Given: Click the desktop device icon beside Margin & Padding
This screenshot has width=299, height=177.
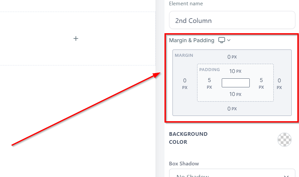Looking at the screenshot, I should (221, 40).
